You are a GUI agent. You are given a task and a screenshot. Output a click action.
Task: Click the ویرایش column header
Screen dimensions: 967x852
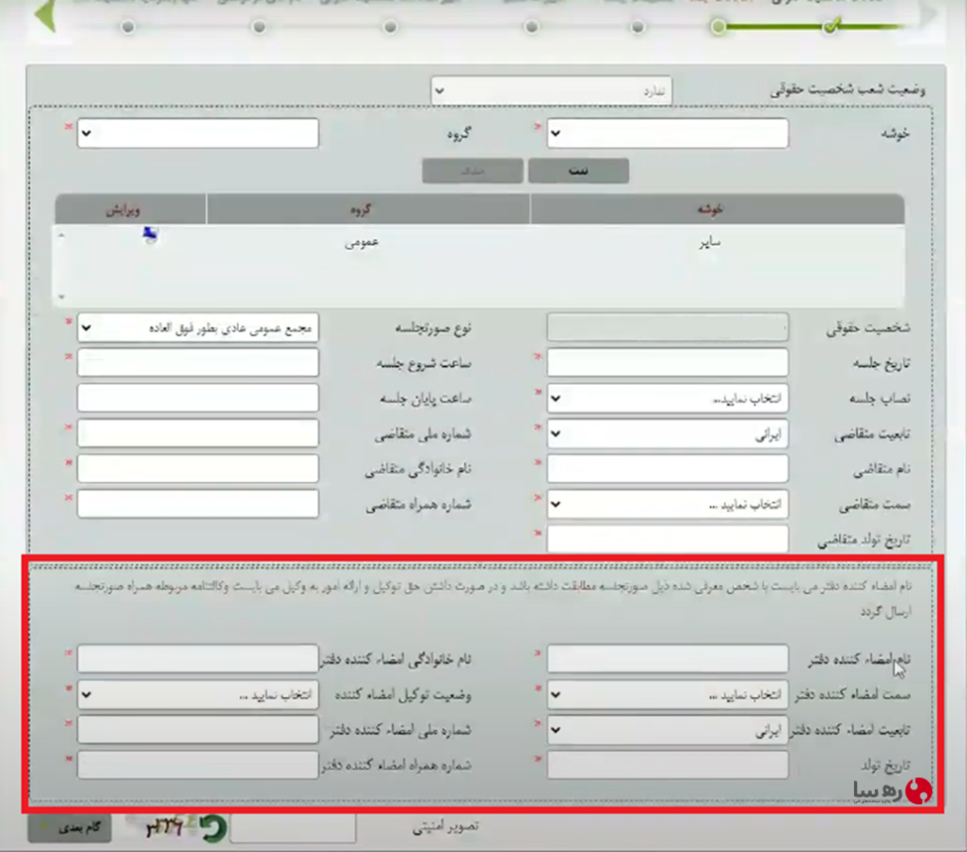[130, 209]
